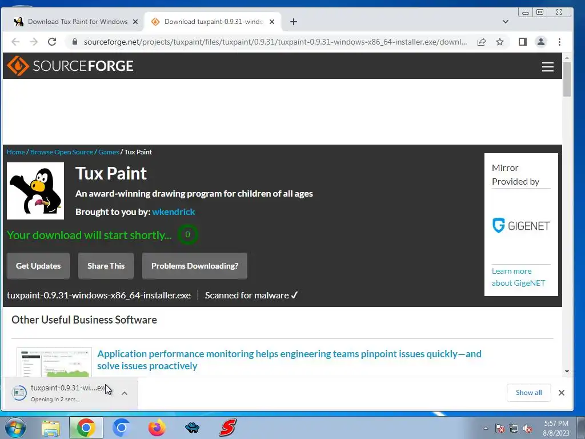
Task: Open Learn more about GigeNET link
Action: [518, 277]
